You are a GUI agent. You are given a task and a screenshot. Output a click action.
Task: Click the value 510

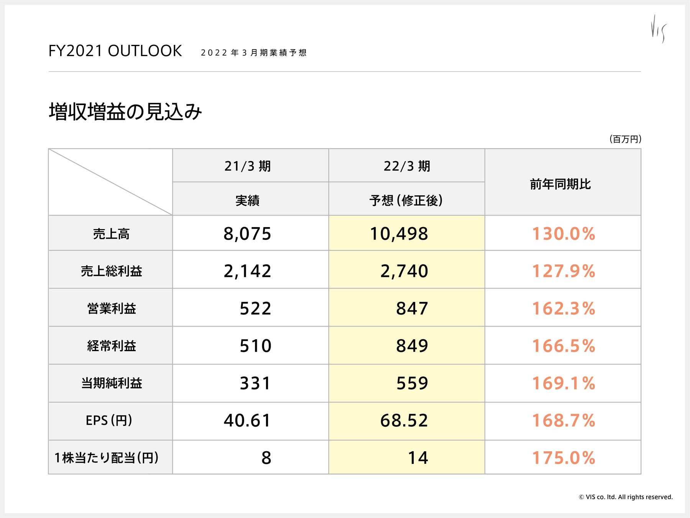point(256,346)
